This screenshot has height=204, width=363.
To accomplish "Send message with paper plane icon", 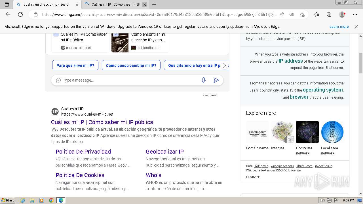I will (216, 80).
